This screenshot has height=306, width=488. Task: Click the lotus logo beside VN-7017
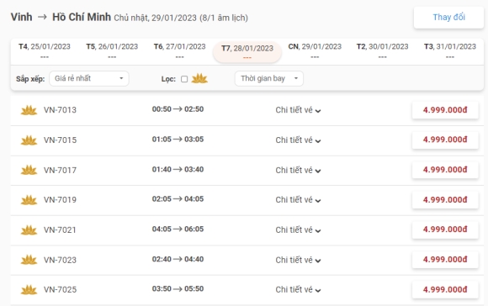click(29, 170)
